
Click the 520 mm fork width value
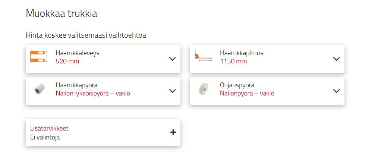click(x=67, y=61)
